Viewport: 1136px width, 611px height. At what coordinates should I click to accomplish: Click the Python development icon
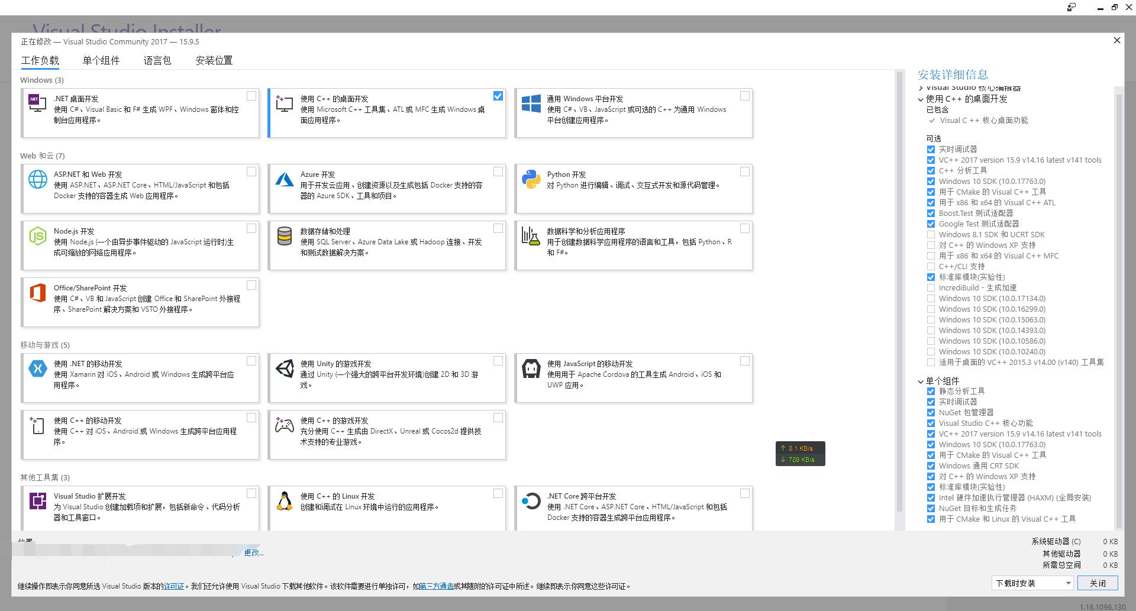531,179
